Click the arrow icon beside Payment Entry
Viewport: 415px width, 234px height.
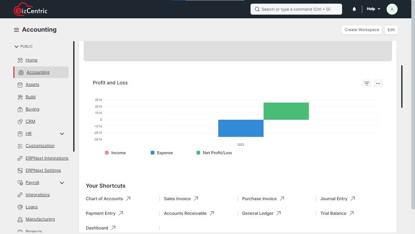(121, 213)
